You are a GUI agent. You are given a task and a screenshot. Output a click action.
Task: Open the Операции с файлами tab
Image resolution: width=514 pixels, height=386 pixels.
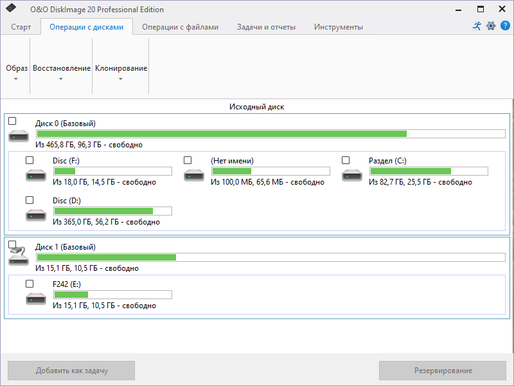pyautogui.click(x=180, y=27)
